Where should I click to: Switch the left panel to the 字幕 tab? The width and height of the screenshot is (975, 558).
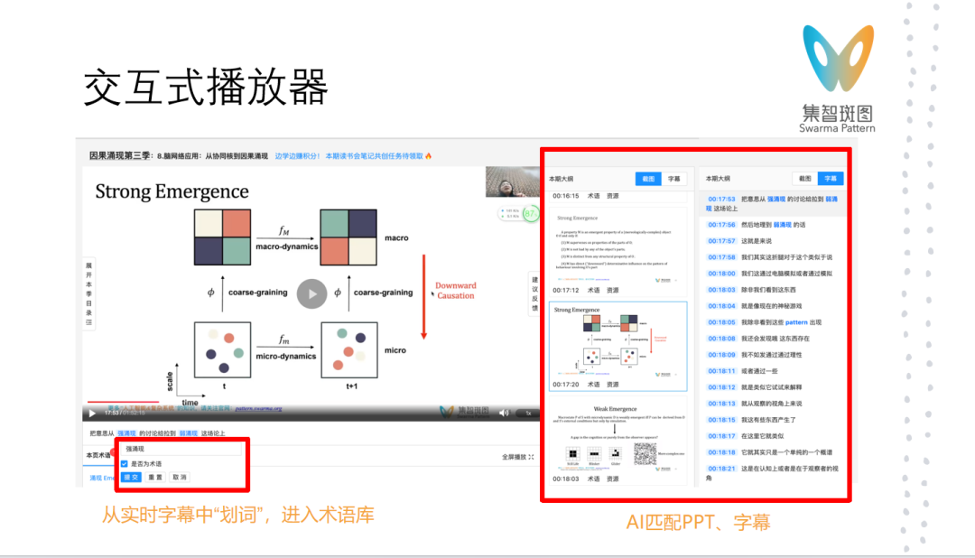tap(674, 179)
